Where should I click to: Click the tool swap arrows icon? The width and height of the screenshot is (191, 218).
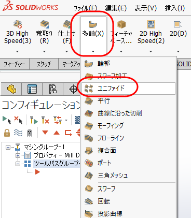58,120
